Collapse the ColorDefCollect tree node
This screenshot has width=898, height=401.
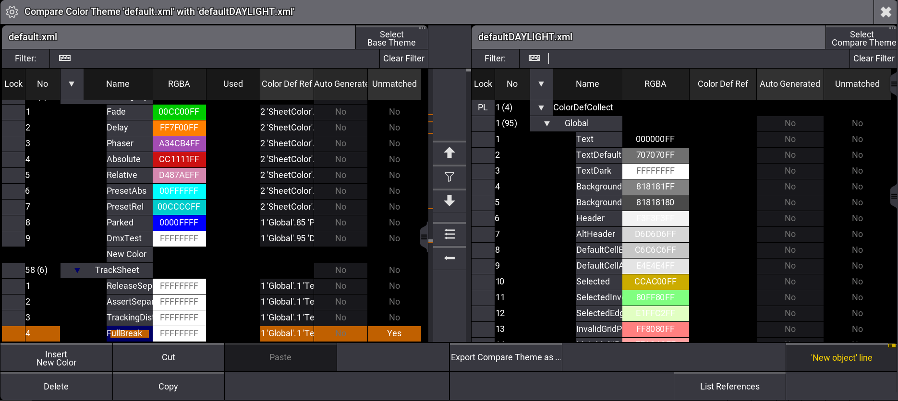[x=541, y=107]
